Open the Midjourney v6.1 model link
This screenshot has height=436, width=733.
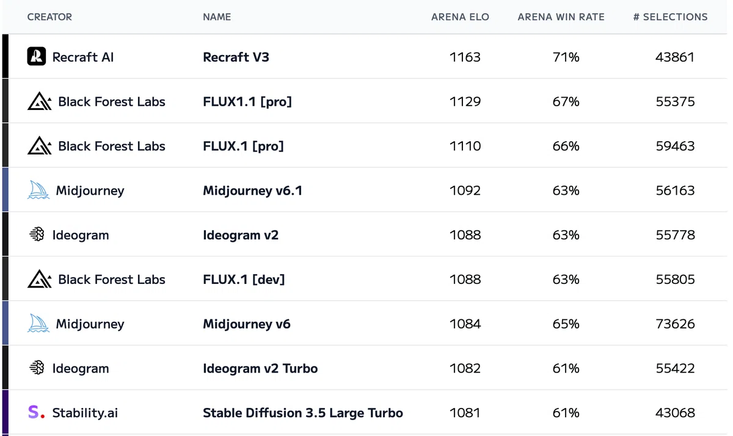pyautogui.click(x=252, y=191)
